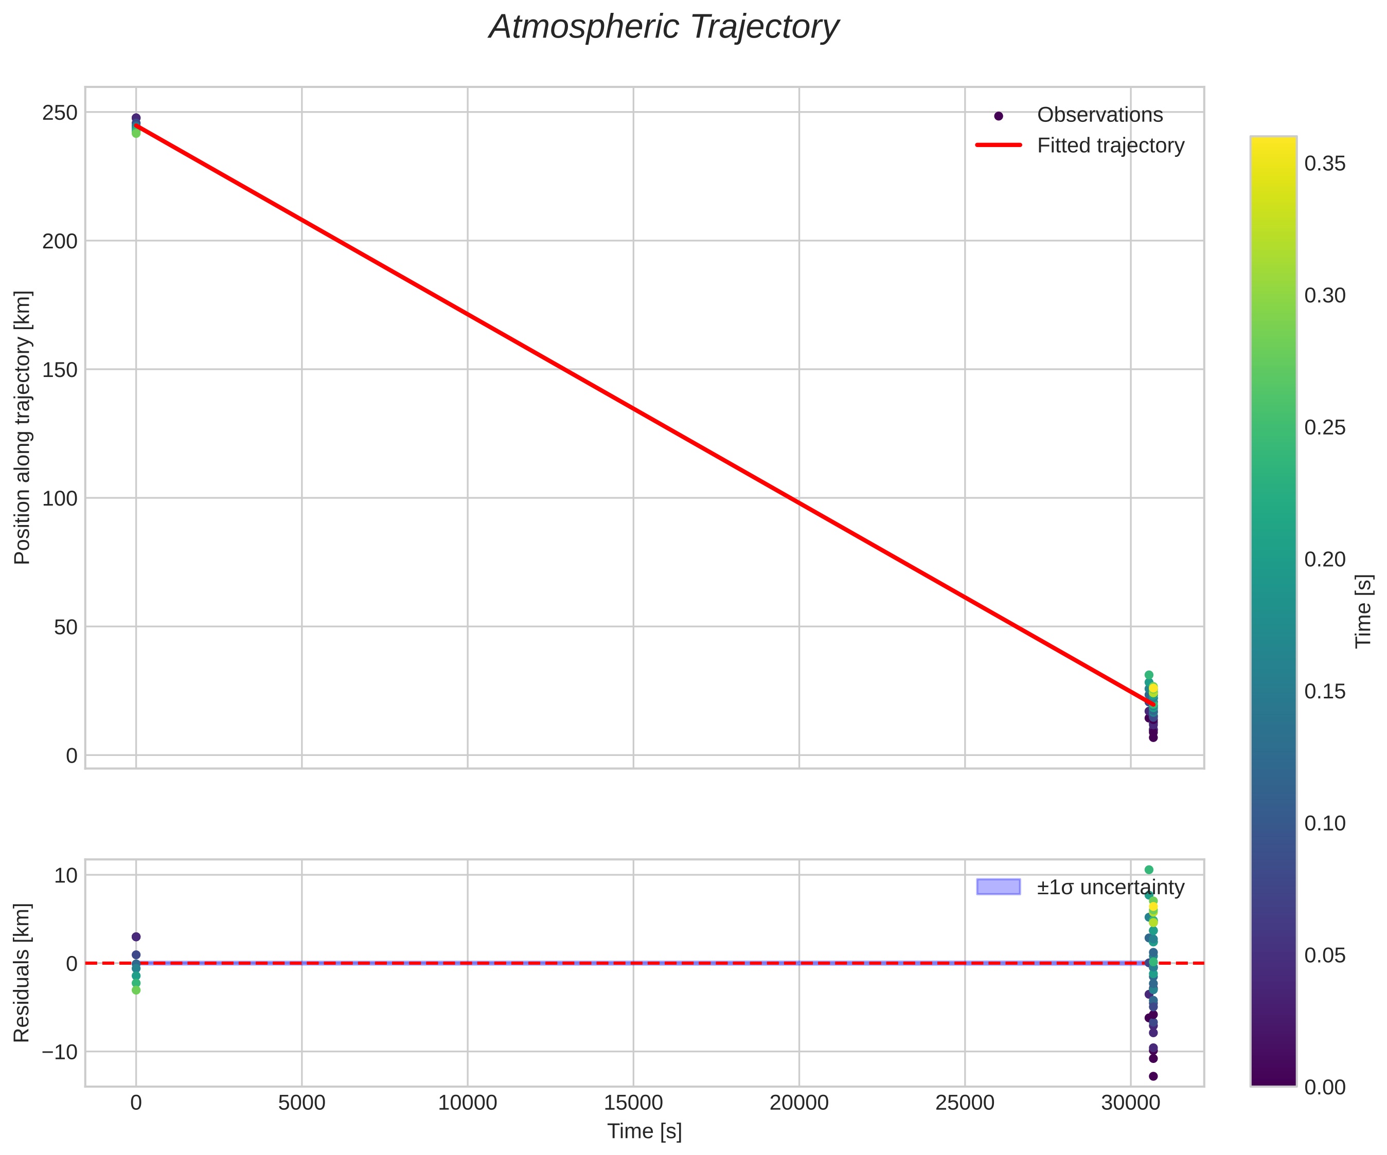The image size is (1387, 1155).
Task: Click the Observations legend text
Action: tap(1100, 116)
